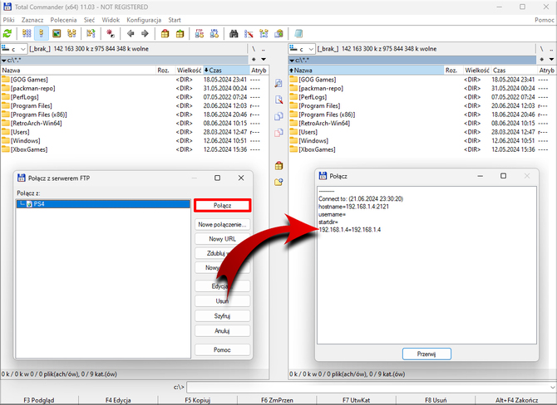Open Synchronize directories toolbar icon
This screenshot has width=557, height=405.
(264, 34)
